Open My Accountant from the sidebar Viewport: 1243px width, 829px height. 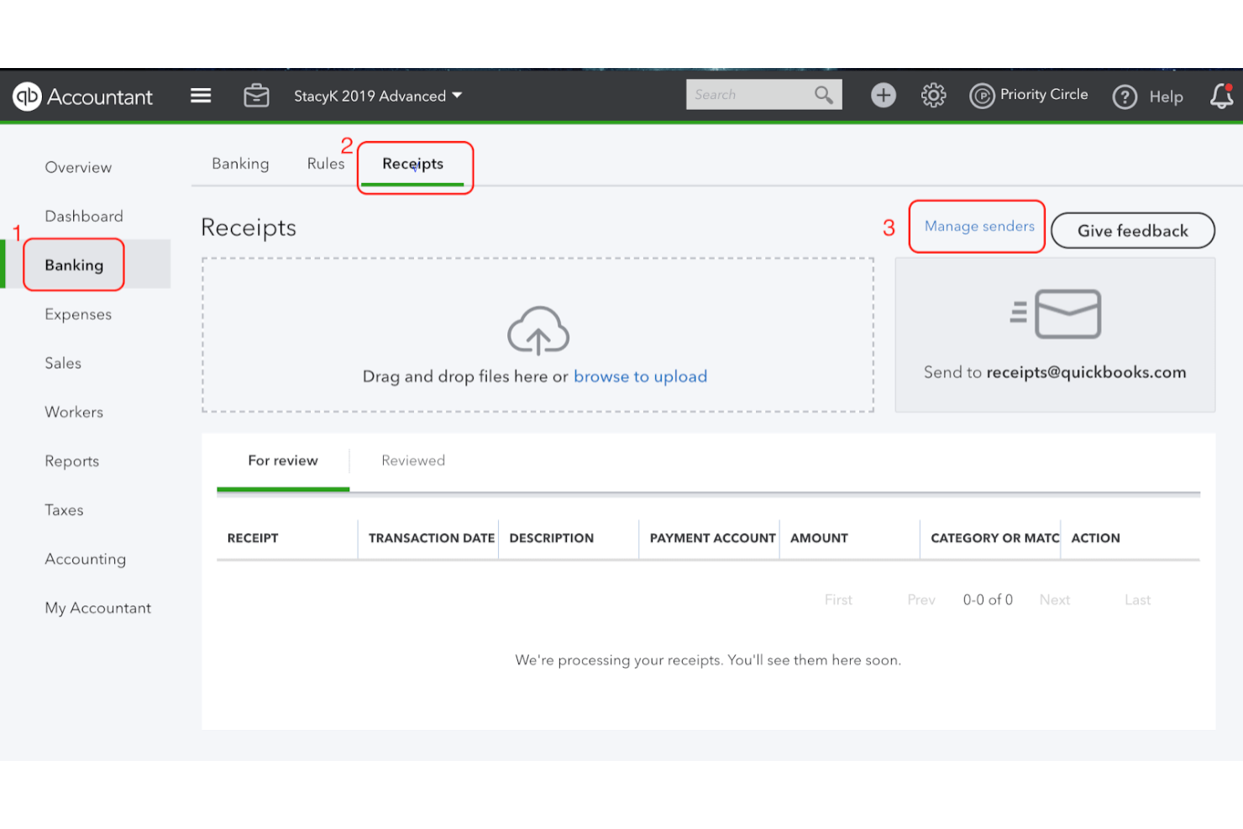97,607
